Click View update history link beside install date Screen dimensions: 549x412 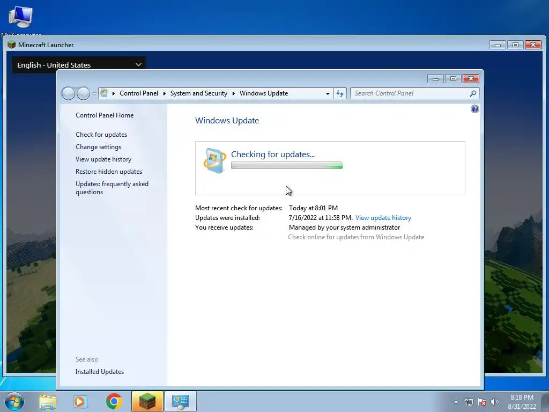(383, 218)
